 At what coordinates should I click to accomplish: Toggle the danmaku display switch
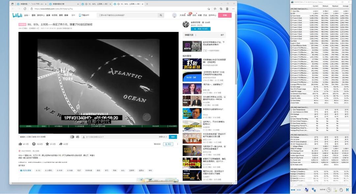coord(72,137)
